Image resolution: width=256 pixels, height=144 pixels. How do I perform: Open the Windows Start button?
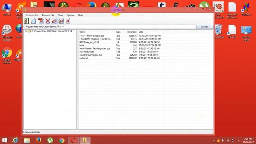click(4, 140)
